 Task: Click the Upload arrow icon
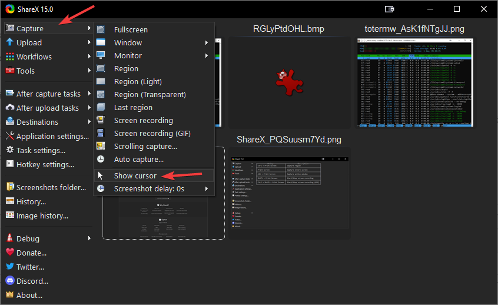pos(10,42)
